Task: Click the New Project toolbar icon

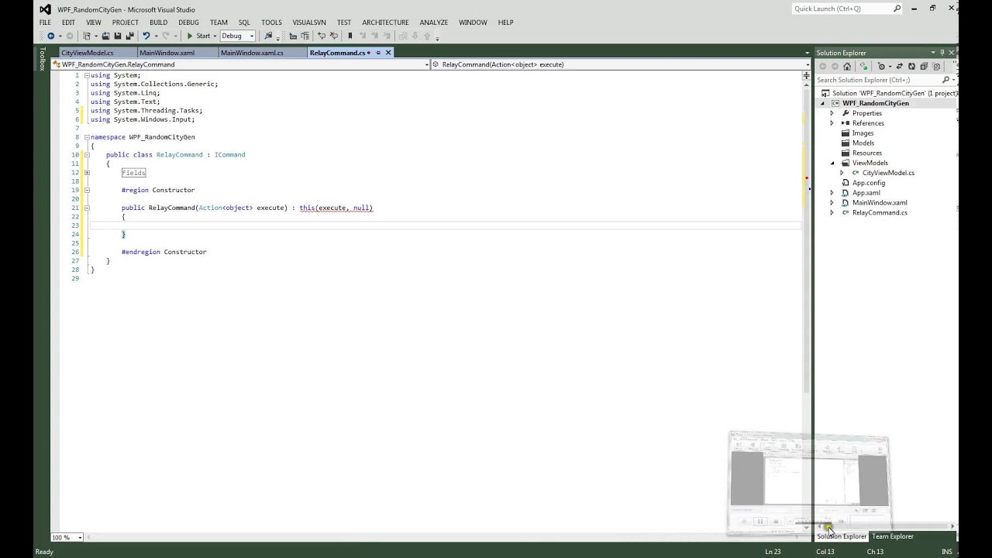Action: point(86,36)
